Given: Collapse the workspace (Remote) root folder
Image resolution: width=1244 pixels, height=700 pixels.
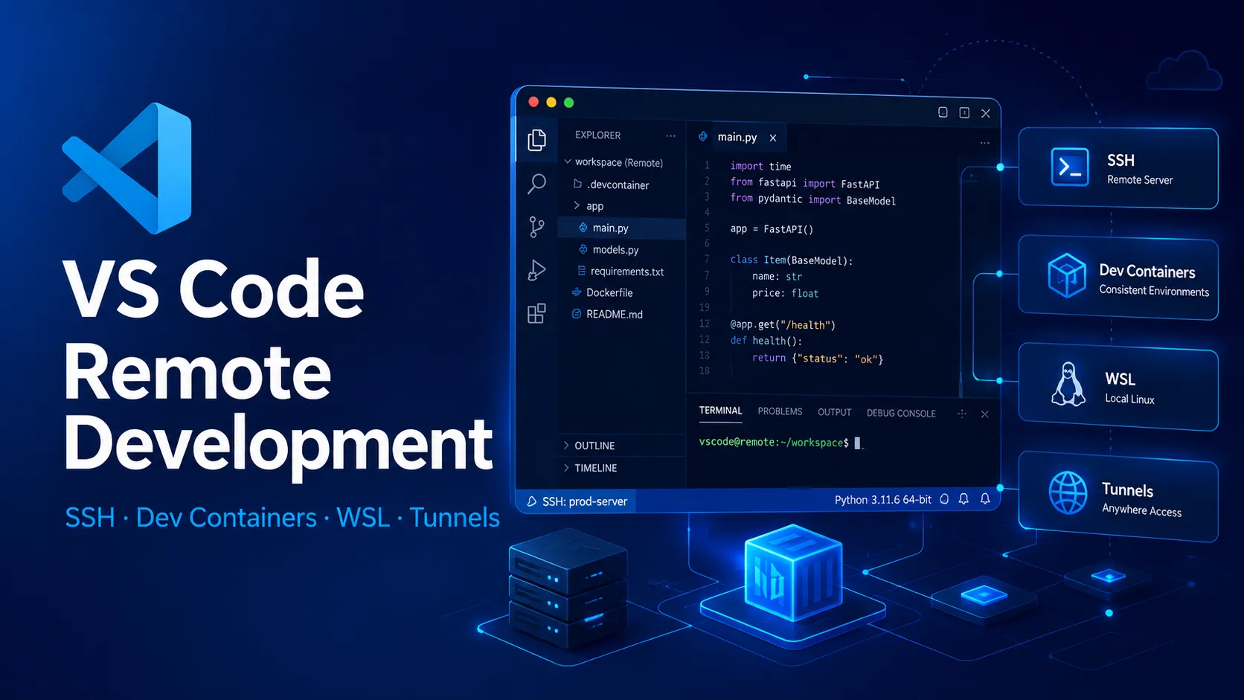Looking at the screenshot, I should coord(568,161).
